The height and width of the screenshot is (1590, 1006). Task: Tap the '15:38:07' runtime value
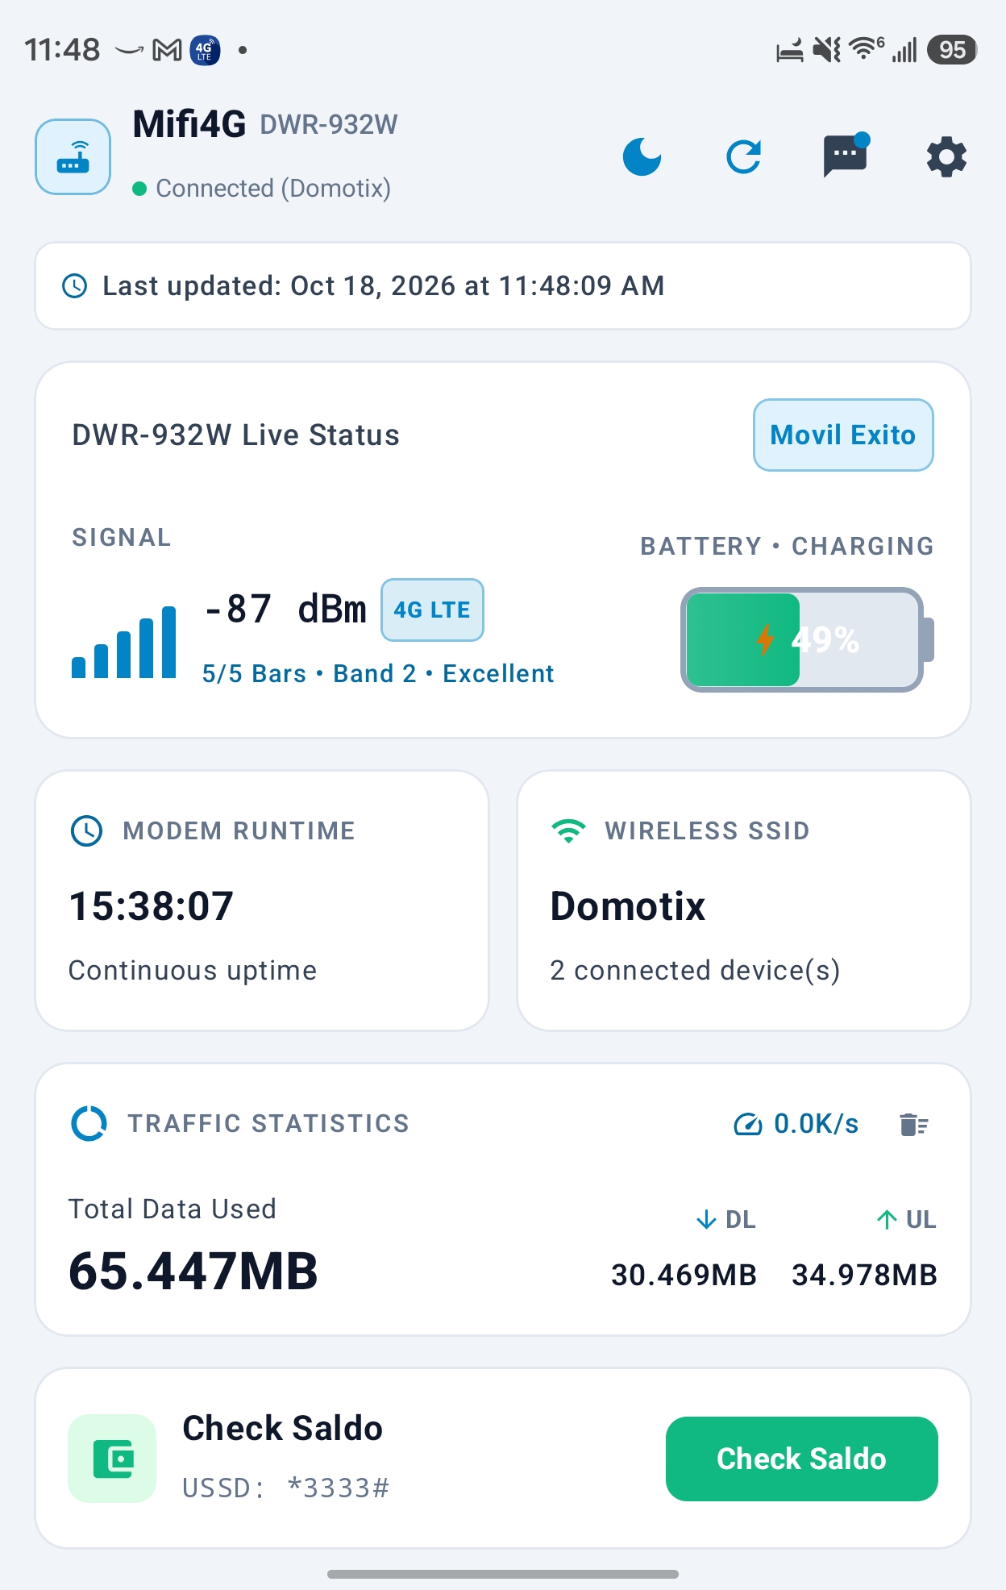pyautogui.click(x=152, y=906)
